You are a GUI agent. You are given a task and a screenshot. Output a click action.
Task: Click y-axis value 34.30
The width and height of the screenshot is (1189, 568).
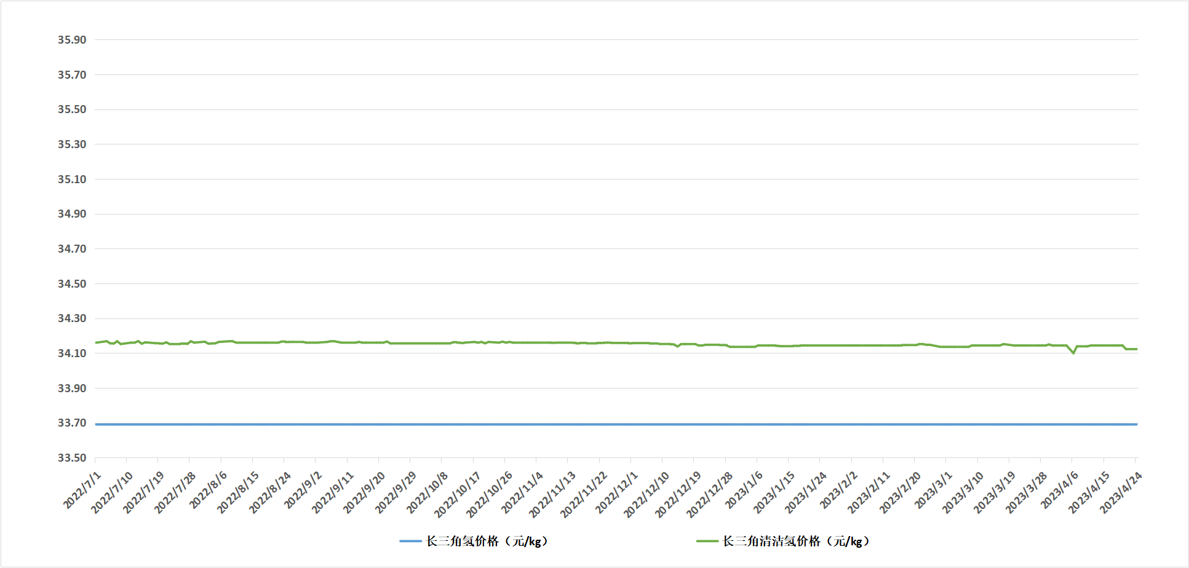(x=72, y=318)
